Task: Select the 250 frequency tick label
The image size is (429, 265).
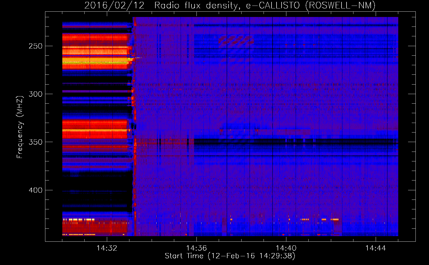Action: point(36,46)
